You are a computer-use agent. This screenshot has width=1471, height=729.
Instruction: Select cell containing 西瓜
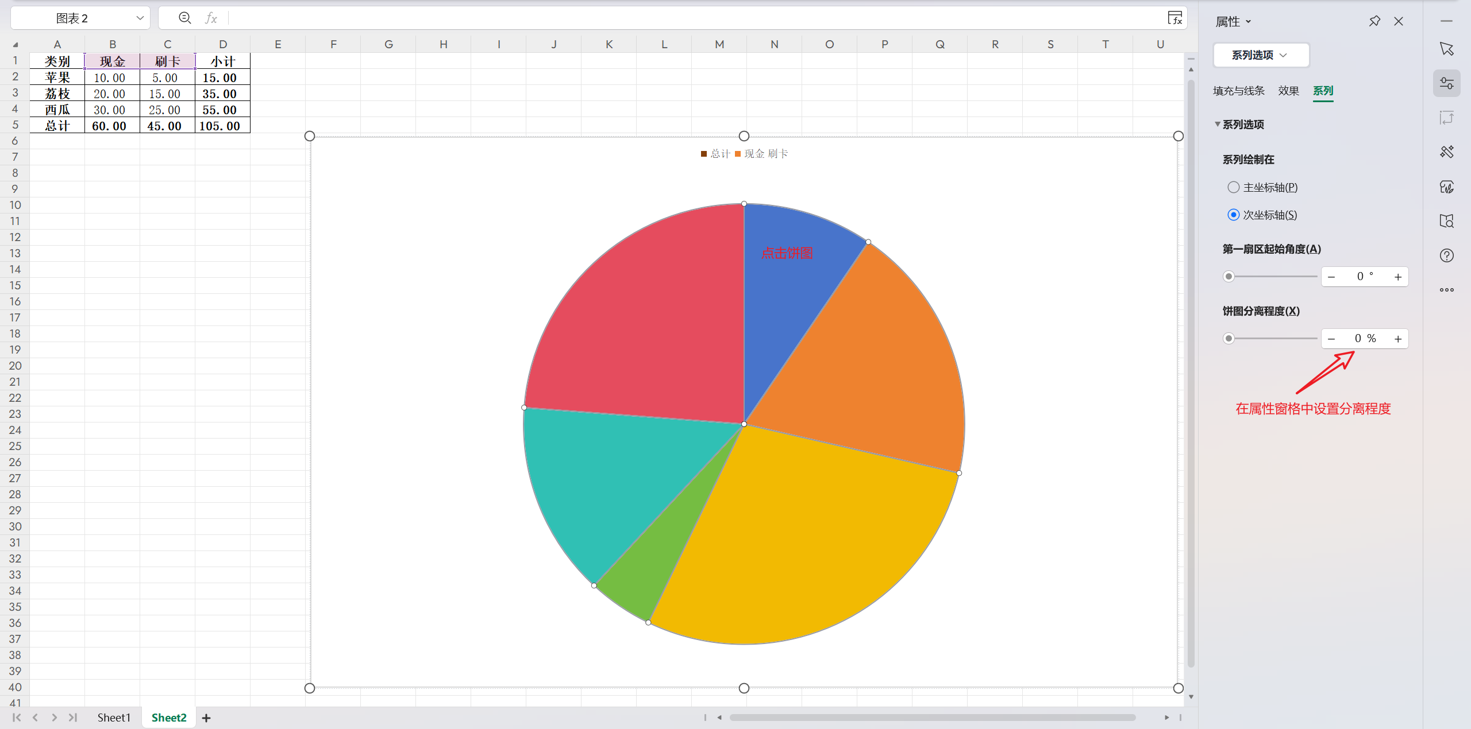pyautogui.click(x=57, y=110)
